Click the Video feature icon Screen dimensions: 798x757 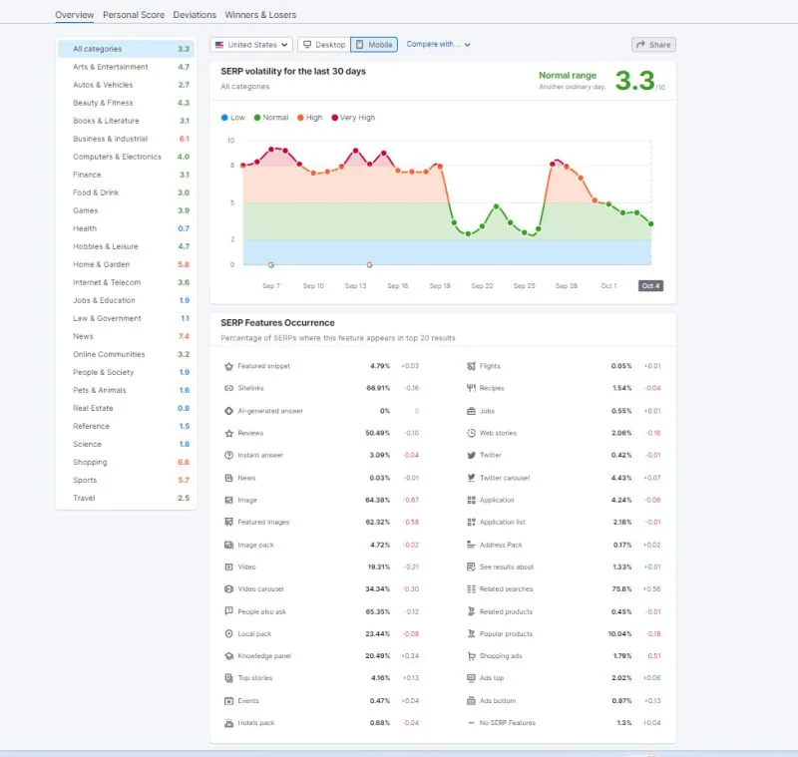point(228,567)
